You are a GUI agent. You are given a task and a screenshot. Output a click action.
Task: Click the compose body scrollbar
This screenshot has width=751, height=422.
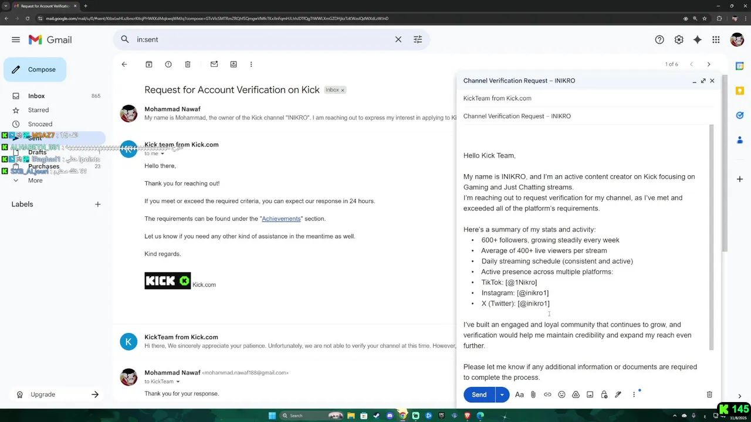[x=712, y=237]
